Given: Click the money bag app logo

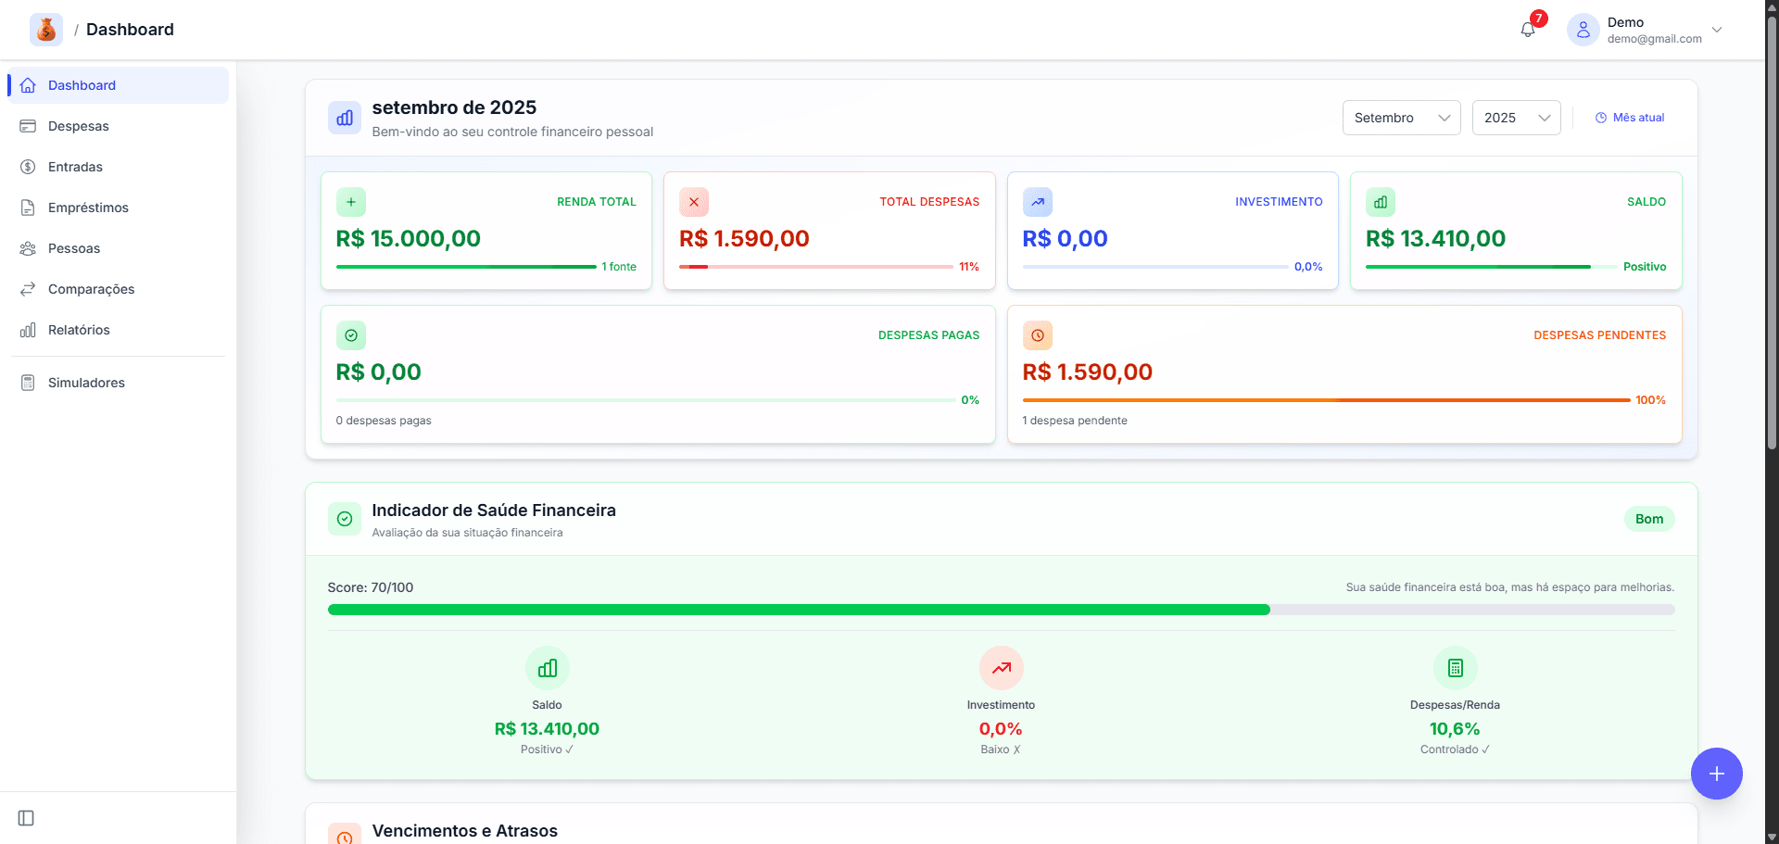Looking at the screenshot, I should coord(46,29).
